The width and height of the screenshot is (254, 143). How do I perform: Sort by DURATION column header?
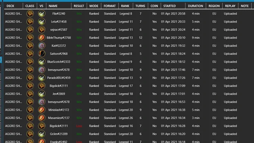tap(195, 6)
